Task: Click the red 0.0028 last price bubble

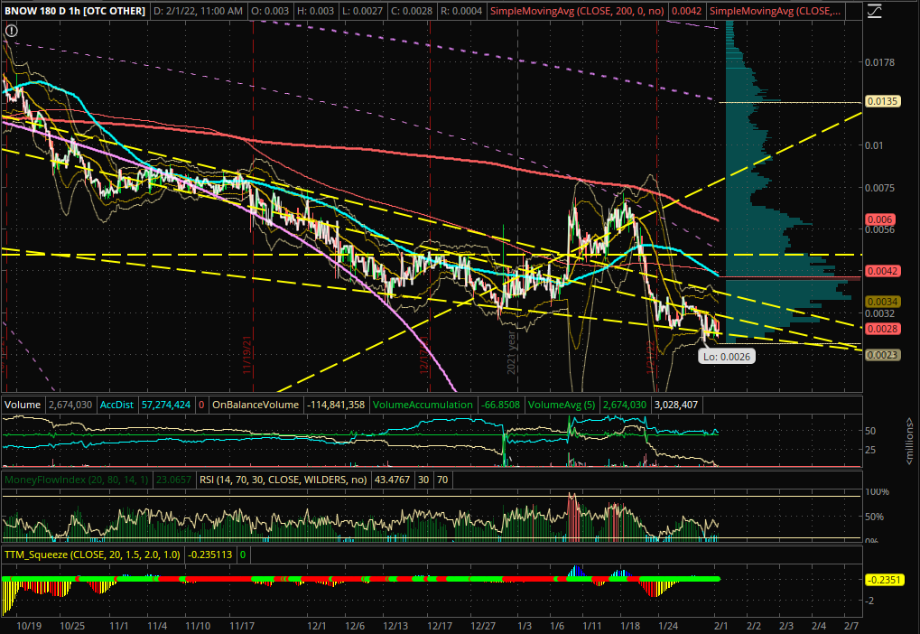Action: point(881,330)
